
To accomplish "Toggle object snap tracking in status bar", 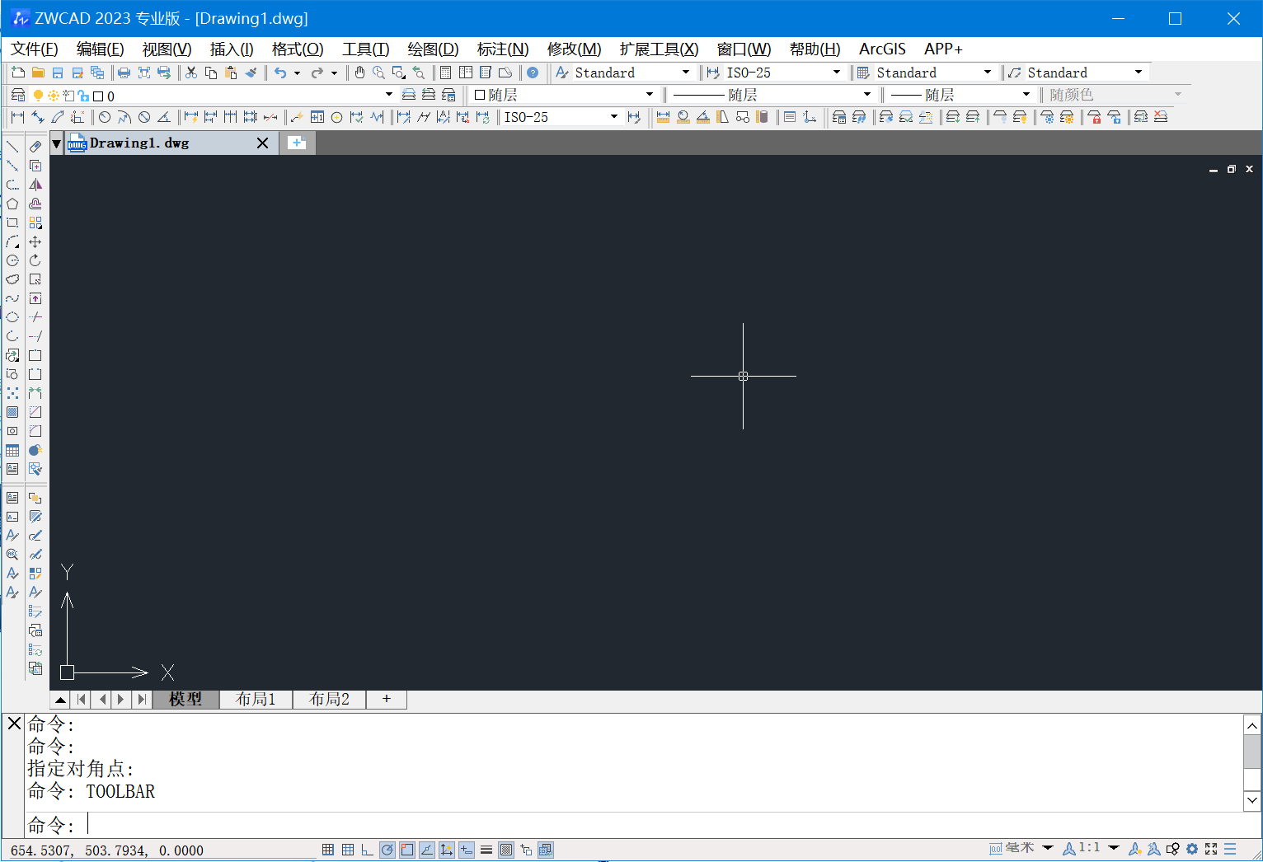I will (427, 850).
